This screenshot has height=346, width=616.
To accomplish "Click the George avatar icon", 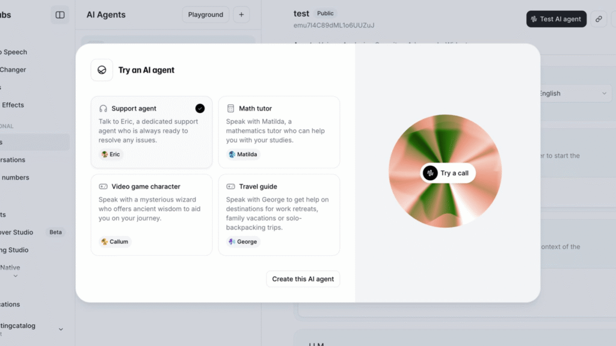I will coord(232,241).
